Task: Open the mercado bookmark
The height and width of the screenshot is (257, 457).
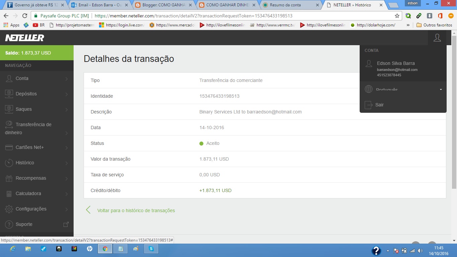Action: (172, 25)
